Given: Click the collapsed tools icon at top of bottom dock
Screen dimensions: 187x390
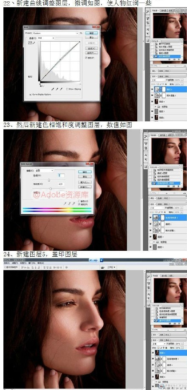Looking at the screenshot, I should click(x=149, y=277).
